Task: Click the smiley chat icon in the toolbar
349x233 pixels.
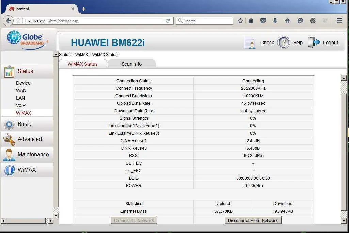Action: 300,21
